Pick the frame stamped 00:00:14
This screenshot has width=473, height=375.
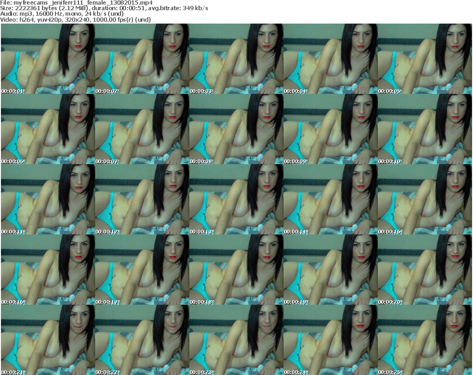[330, 200]
